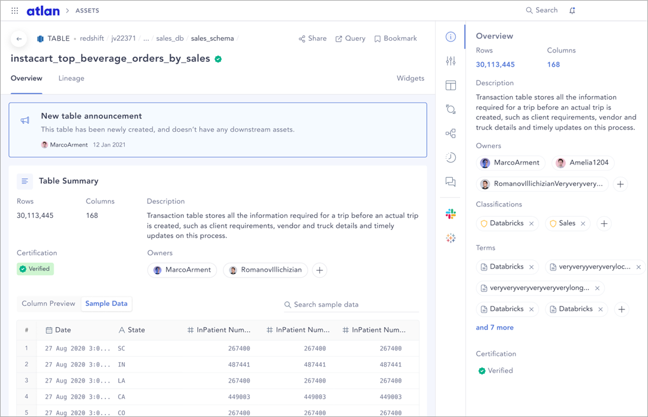Screen dimensions: 648x417
Task: Switch to the Lineage tab
Action: pos(71,79)
